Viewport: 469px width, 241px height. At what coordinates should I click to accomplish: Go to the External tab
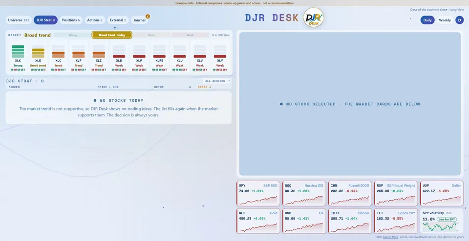coord(118,20)
